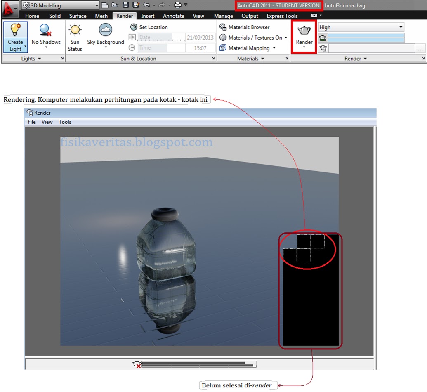Screen dimensions: 427x392
Task: Click the calendar icon beside Date field
Action: coord(132,37)
